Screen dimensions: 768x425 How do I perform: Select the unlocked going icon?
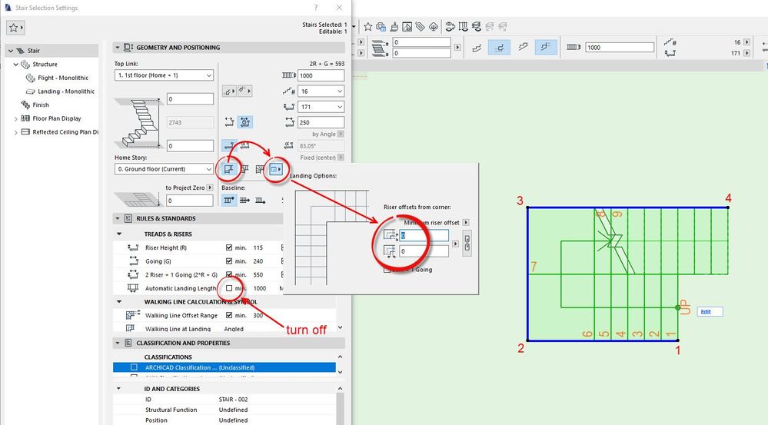(229, 122)
